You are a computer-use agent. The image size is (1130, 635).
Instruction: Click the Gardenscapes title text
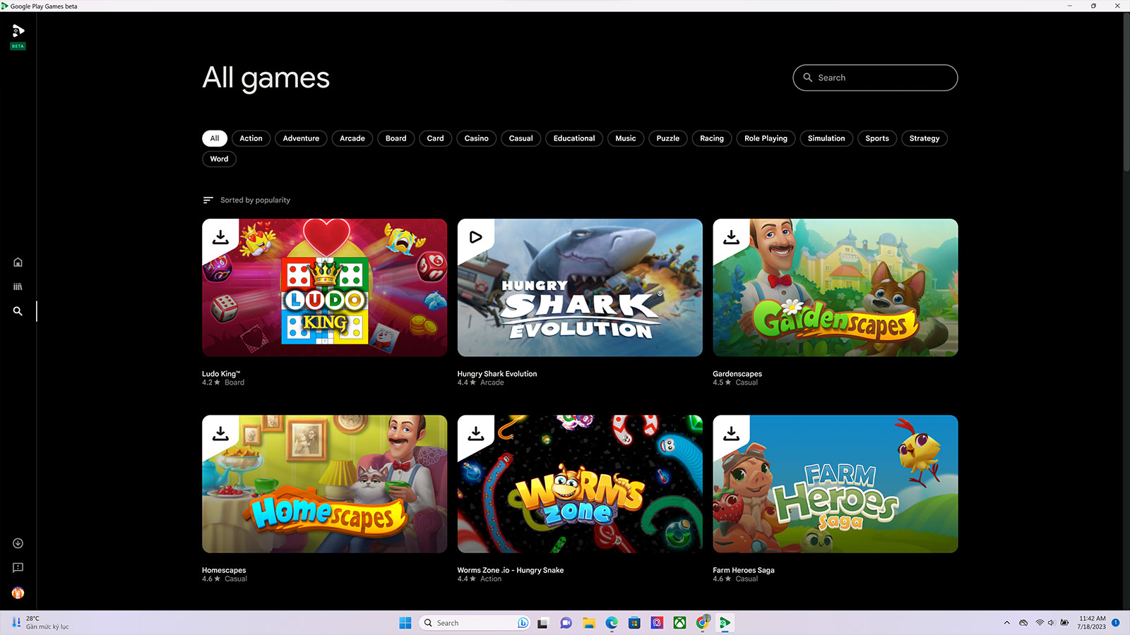coord(737,374)
